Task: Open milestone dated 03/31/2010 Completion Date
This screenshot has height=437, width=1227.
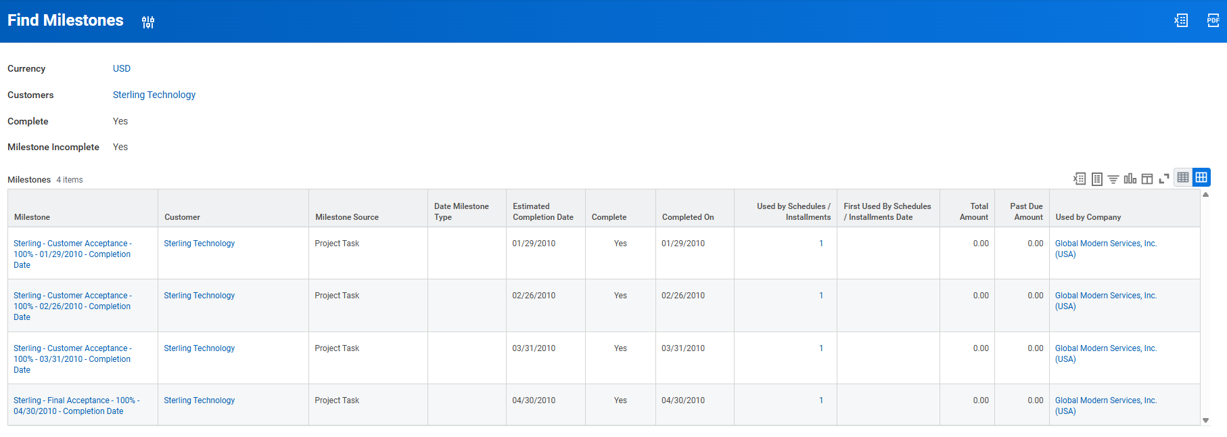Action: point(72,359)
